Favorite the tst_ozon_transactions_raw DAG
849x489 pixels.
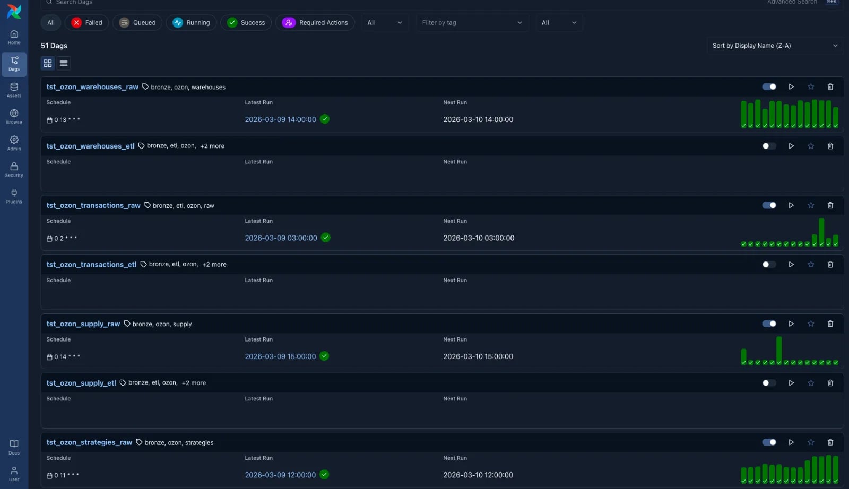(x=810, y=205)
